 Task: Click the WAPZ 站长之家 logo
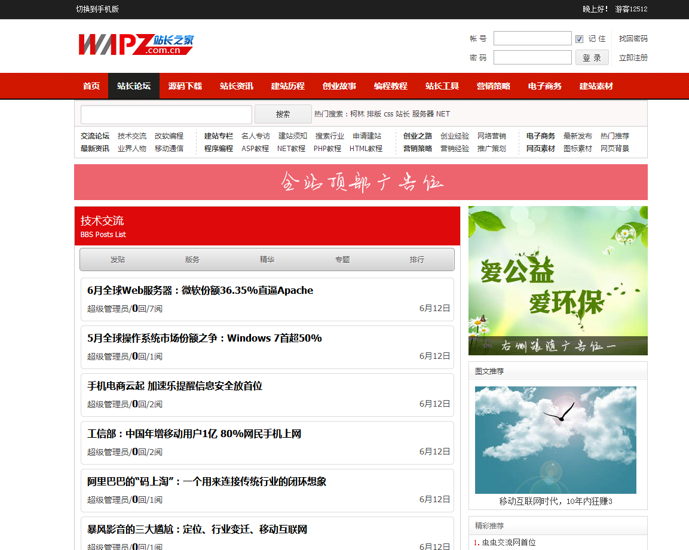pyautogui.click(x=136, y=45)
